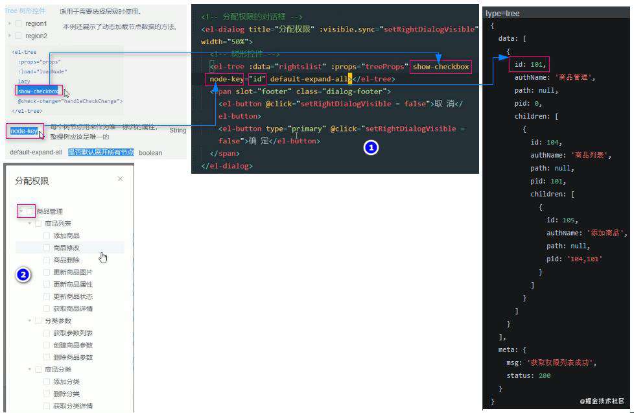Click the Tree 树形控件 heading
The image size is (634, 413).
pyautogui.click(x=25, y=11)
